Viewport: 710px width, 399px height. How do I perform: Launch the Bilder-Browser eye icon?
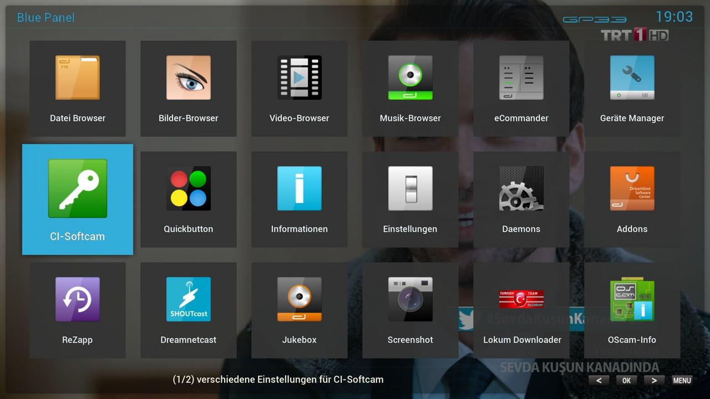coord(189,78)
